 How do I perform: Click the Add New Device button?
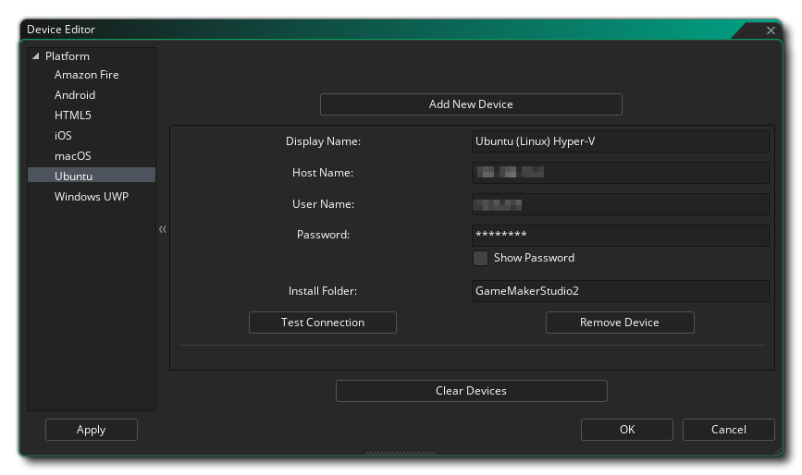[x=471, y=104]
